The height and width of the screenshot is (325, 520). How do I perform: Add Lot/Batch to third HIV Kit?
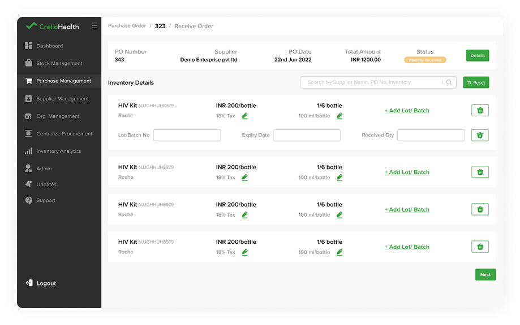click(407, 209)
